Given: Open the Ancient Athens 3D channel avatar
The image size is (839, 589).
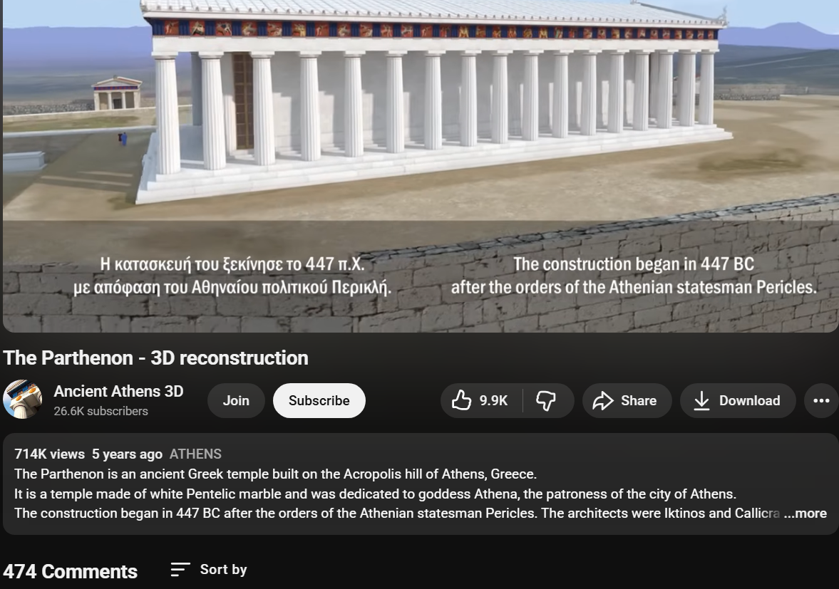Looking at the screenshot, I should [x=23, y=399].
